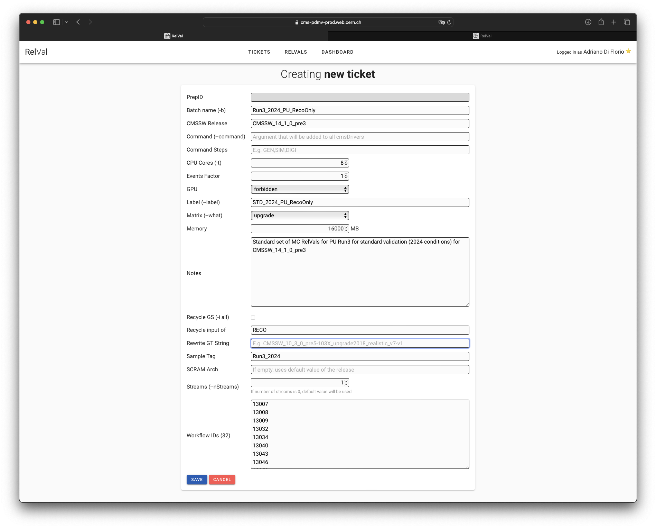Show tab overview icon
The image size is (656, 528).
tap(627, 22)
